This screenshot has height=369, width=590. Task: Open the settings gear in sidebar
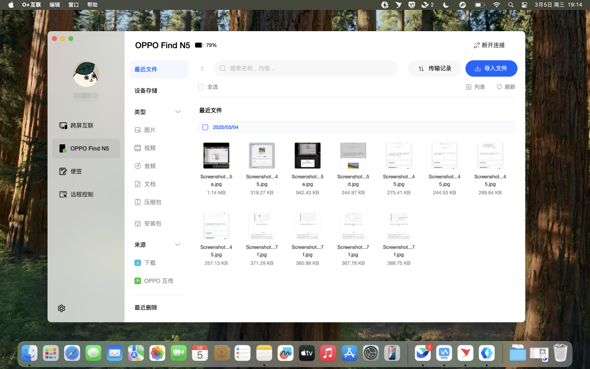coord(61,308)
